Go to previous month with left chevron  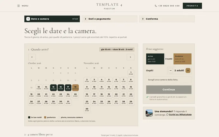(x=32, y=57)
